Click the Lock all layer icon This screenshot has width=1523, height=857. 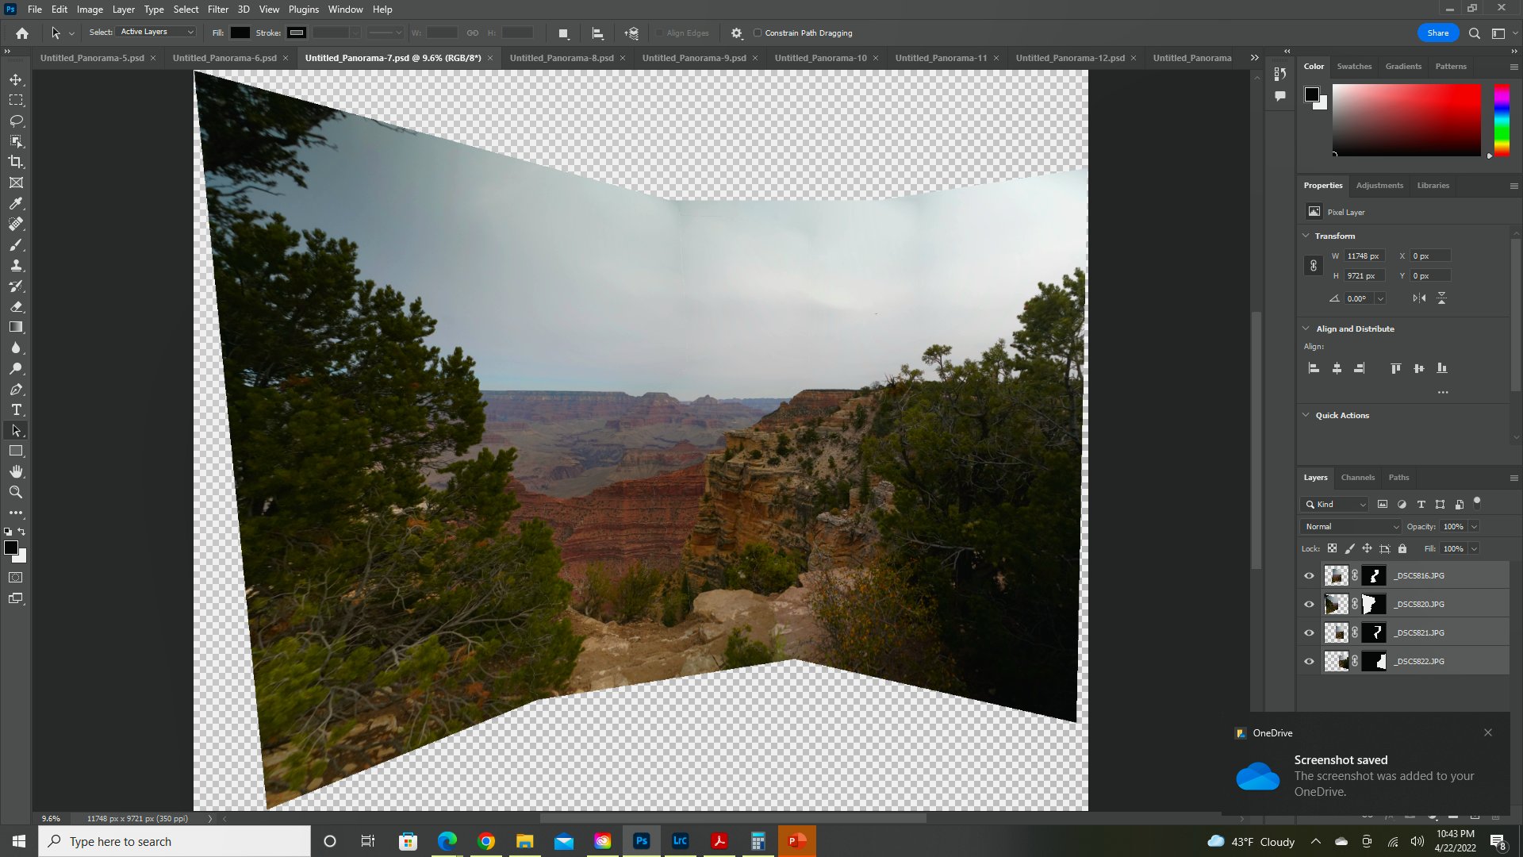point(1402,548)
